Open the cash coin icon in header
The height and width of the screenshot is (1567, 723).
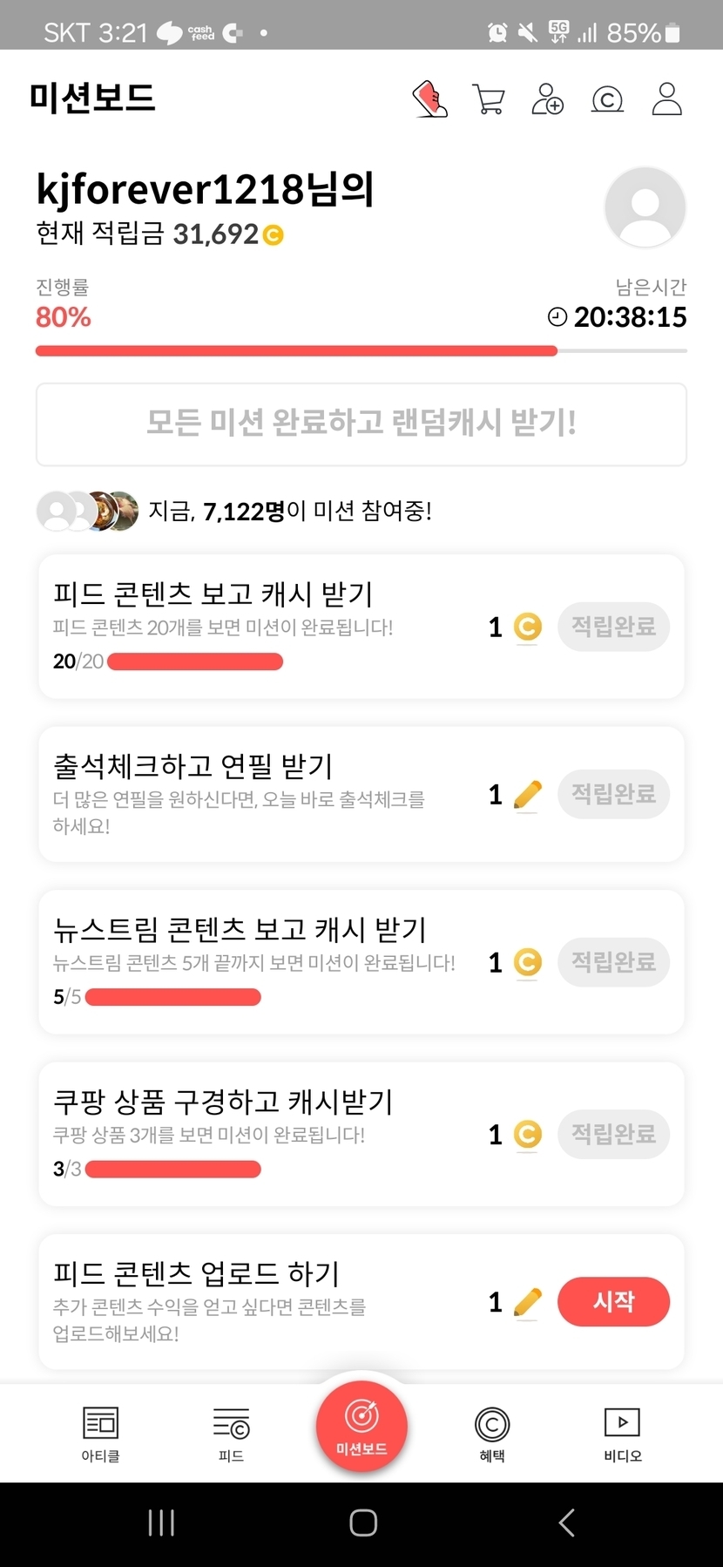[607, 100]
